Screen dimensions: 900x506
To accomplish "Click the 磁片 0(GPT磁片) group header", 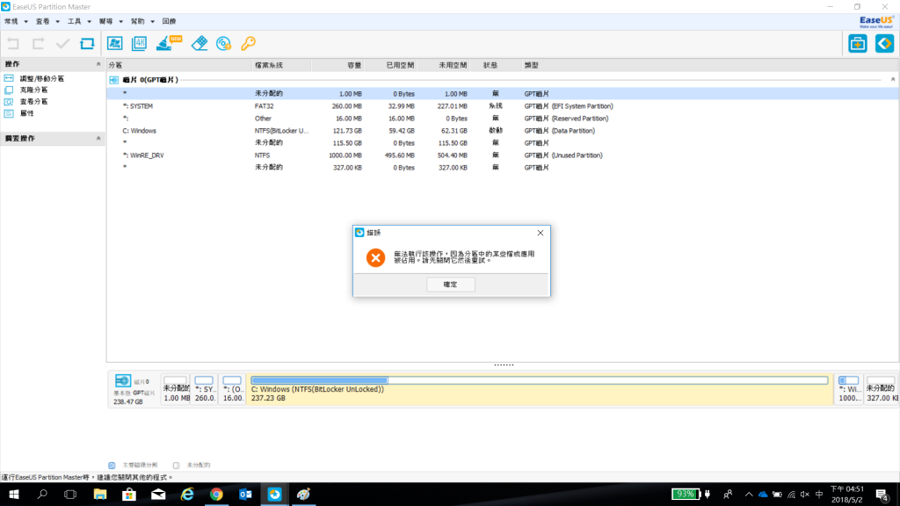I will [x=150, y=80].
